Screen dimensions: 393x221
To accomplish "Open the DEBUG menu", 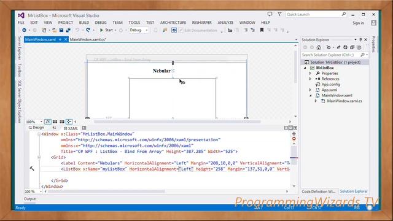I will (101, 23).
